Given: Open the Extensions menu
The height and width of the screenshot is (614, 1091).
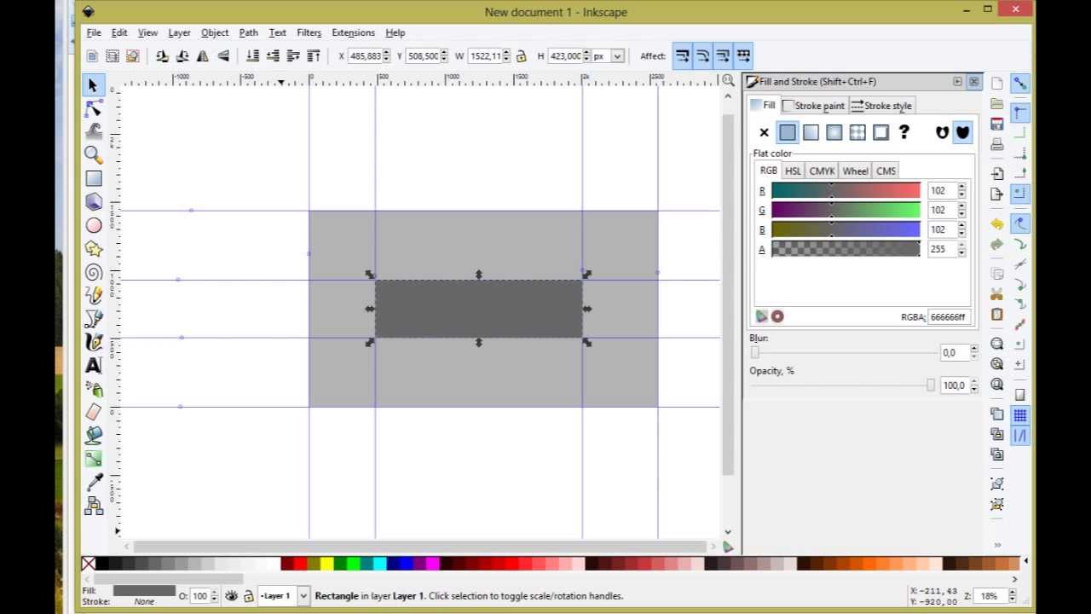Looking at the screenshot, I should click(x=353, y=32).
